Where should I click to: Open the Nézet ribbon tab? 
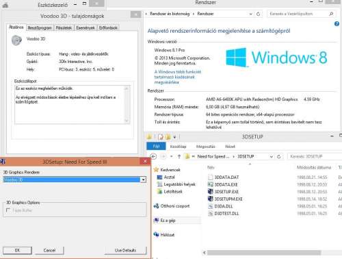click(230, 147)
